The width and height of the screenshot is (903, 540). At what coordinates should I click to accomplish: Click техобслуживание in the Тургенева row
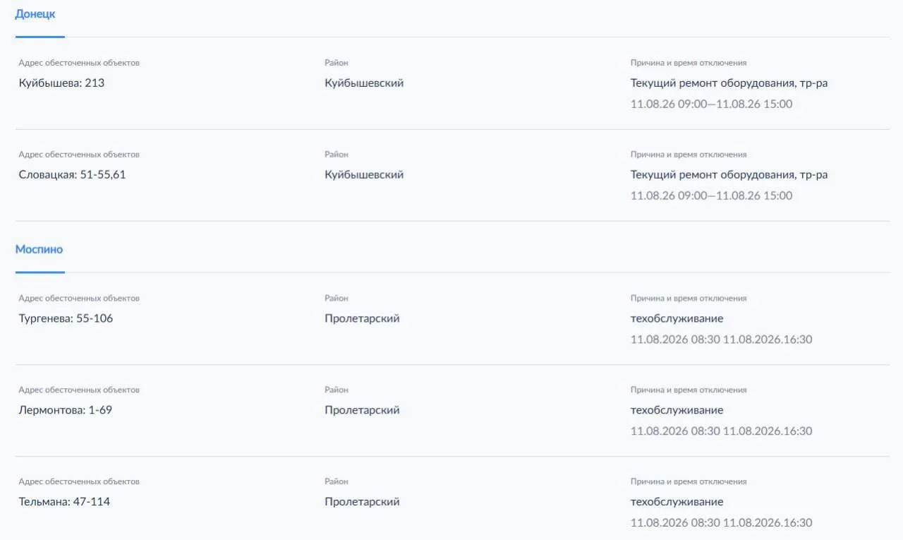click(x=677, y=318)
